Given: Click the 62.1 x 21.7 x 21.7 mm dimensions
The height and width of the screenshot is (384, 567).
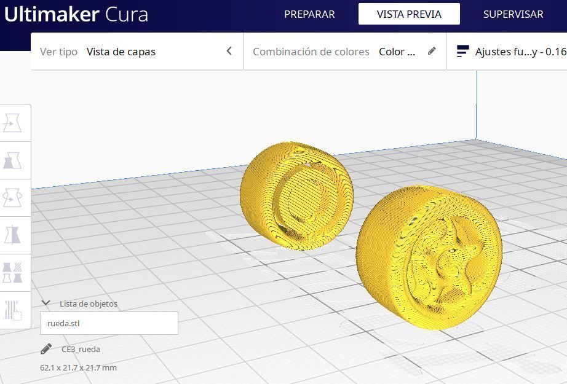Looking at the screenshot, I should [79, 368].
